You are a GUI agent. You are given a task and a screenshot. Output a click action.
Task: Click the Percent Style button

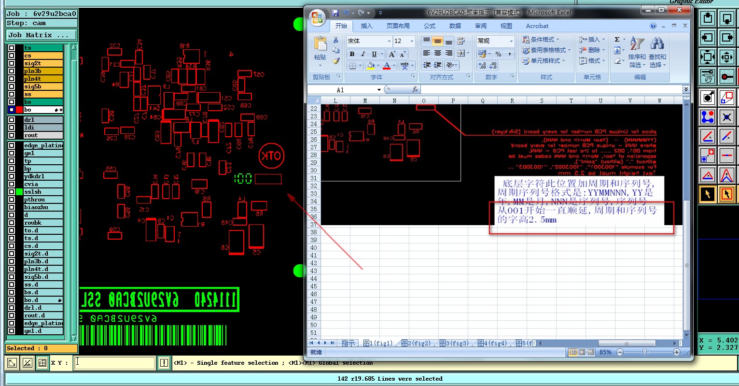tap(498, 54)
